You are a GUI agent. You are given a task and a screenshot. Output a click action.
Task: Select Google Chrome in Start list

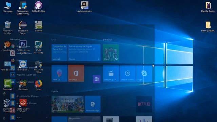(29, 46)
